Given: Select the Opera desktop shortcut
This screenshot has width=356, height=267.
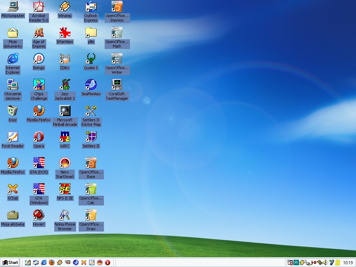Looking at the screenshot, I should 39,140.
